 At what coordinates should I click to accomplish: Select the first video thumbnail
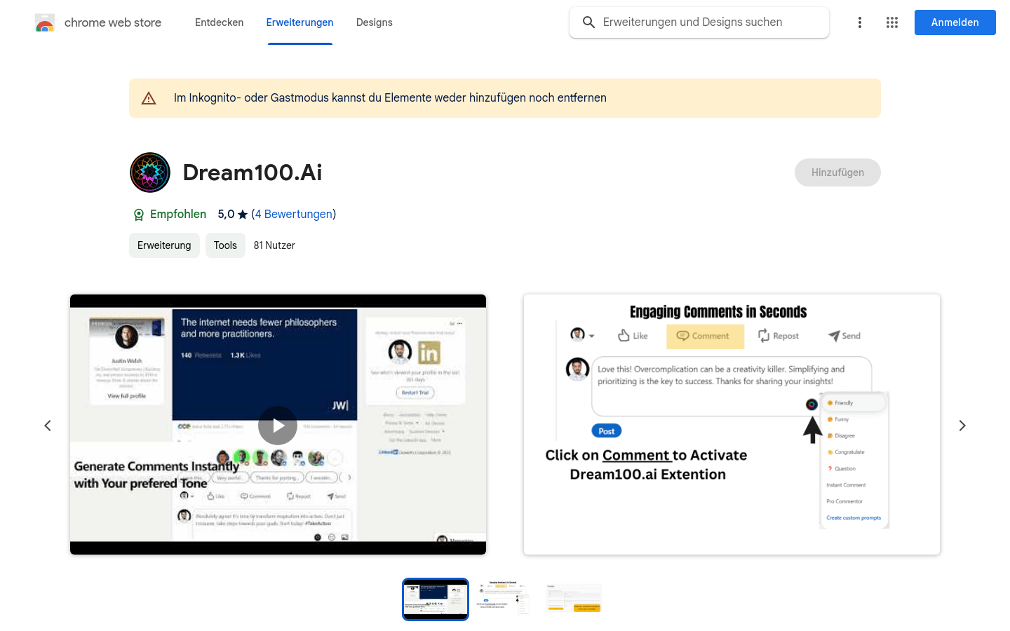coord(436,599)
